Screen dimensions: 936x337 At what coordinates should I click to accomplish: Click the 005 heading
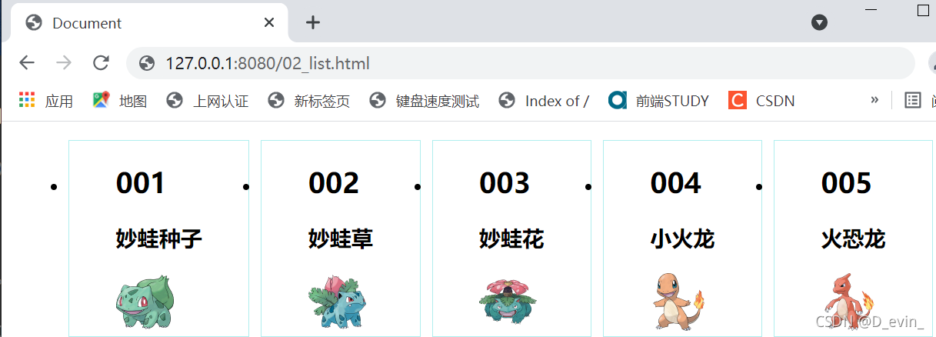tap(846, 184)
